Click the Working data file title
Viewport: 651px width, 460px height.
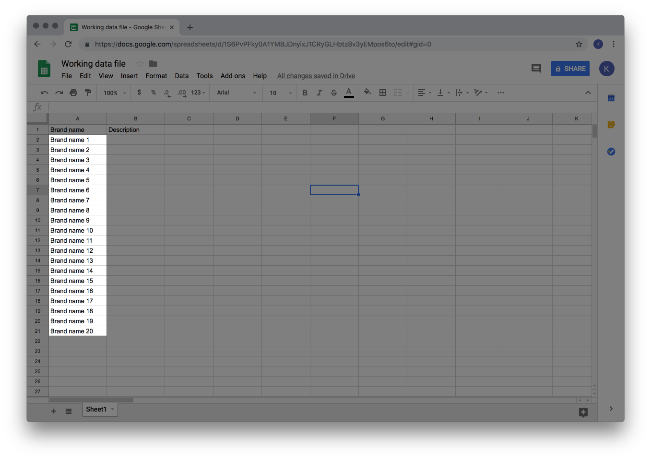click(94, 64)
